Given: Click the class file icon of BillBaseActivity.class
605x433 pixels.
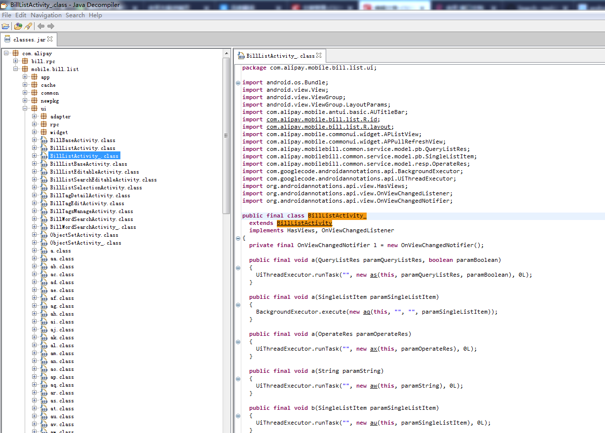Looking at the screenshot, I should tap(44, 140).
